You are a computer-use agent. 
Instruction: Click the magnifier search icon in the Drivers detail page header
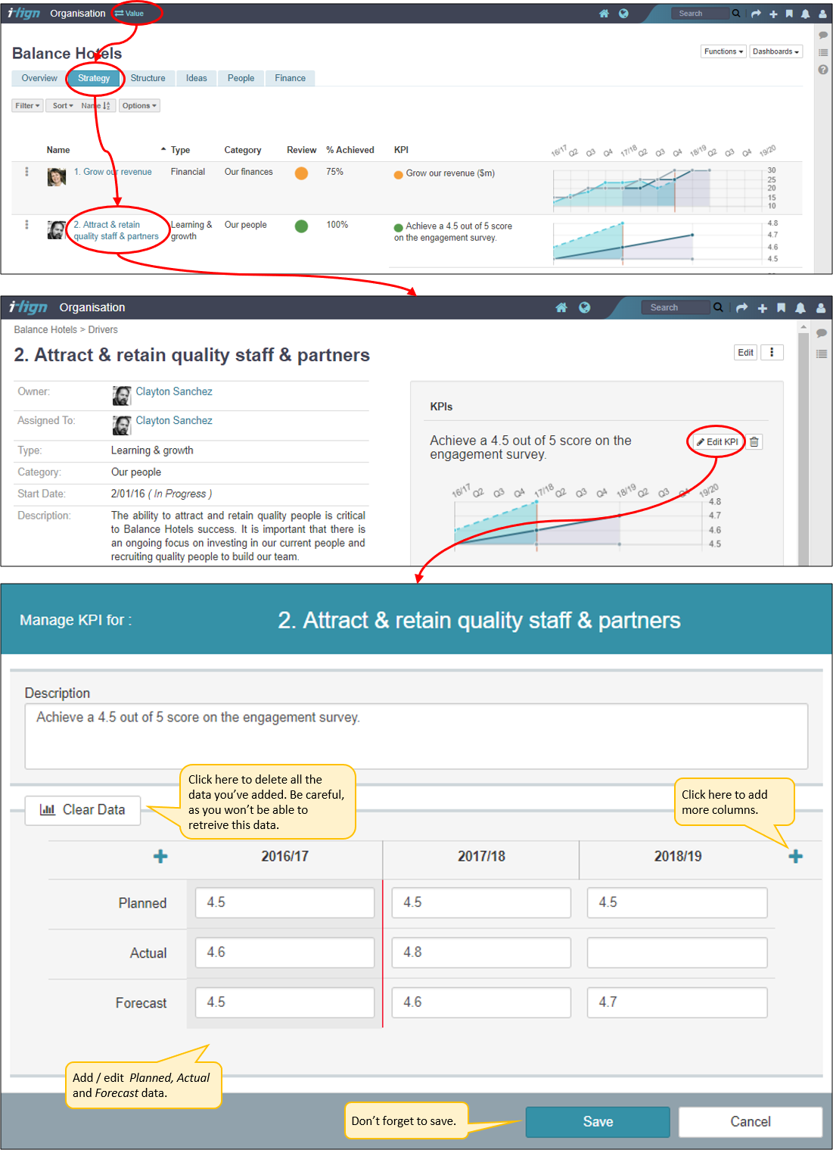tap(718, 307)
